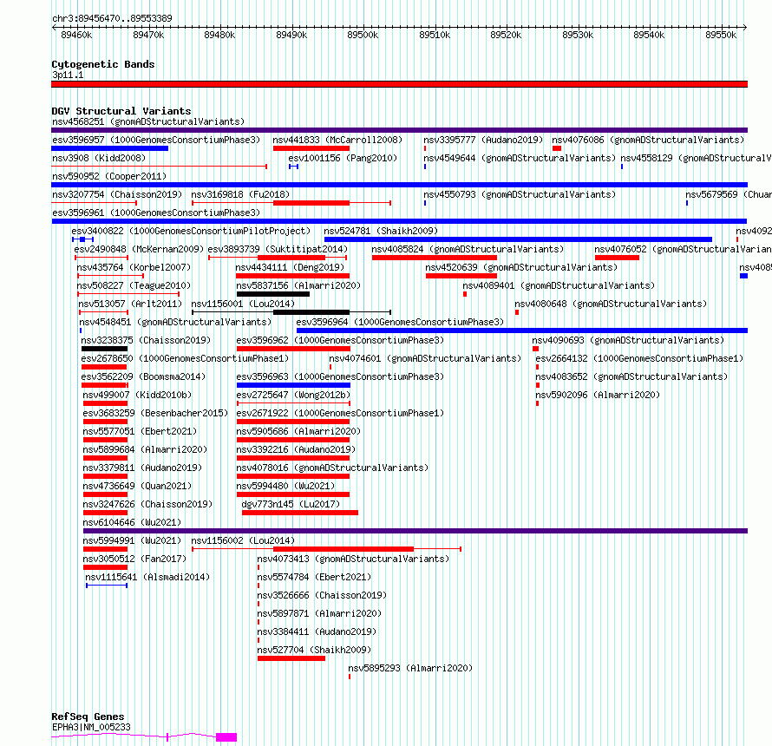Click the nsv4568251 gnomAD variant label
Screen dimensions: 772x746
(148, 121)
